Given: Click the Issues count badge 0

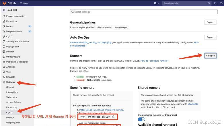Looking at the screenshot, I should pos(30,26).
